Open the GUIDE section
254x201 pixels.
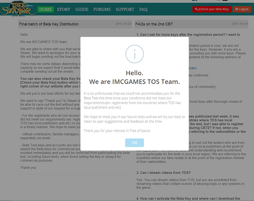[x=82, y=9]
